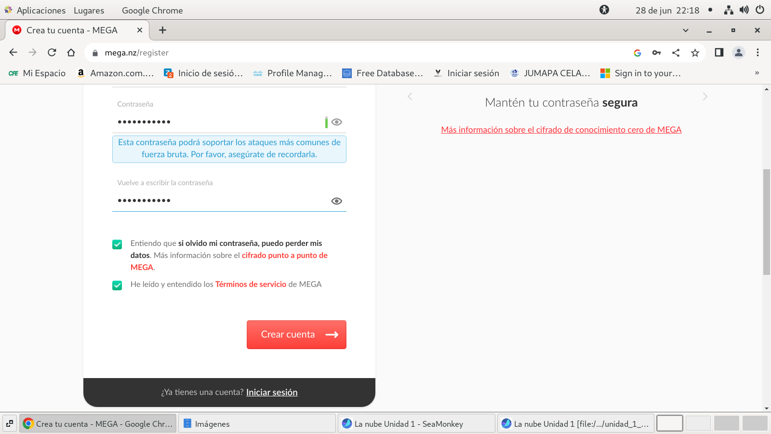Show password in Contraseña field
This screenshot has height=434, width=771.
click(x=337, y=122)
